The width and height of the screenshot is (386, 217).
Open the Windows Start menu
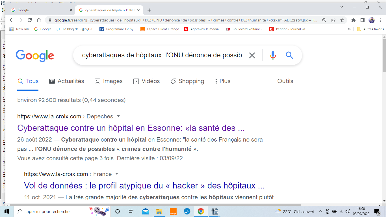click(7, 211)
